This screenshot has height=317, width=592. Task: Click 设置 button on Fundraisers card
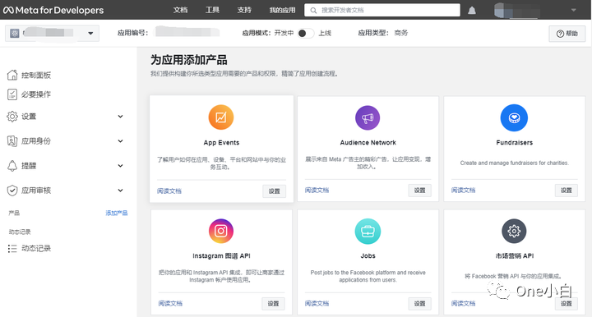click(567, 191)
